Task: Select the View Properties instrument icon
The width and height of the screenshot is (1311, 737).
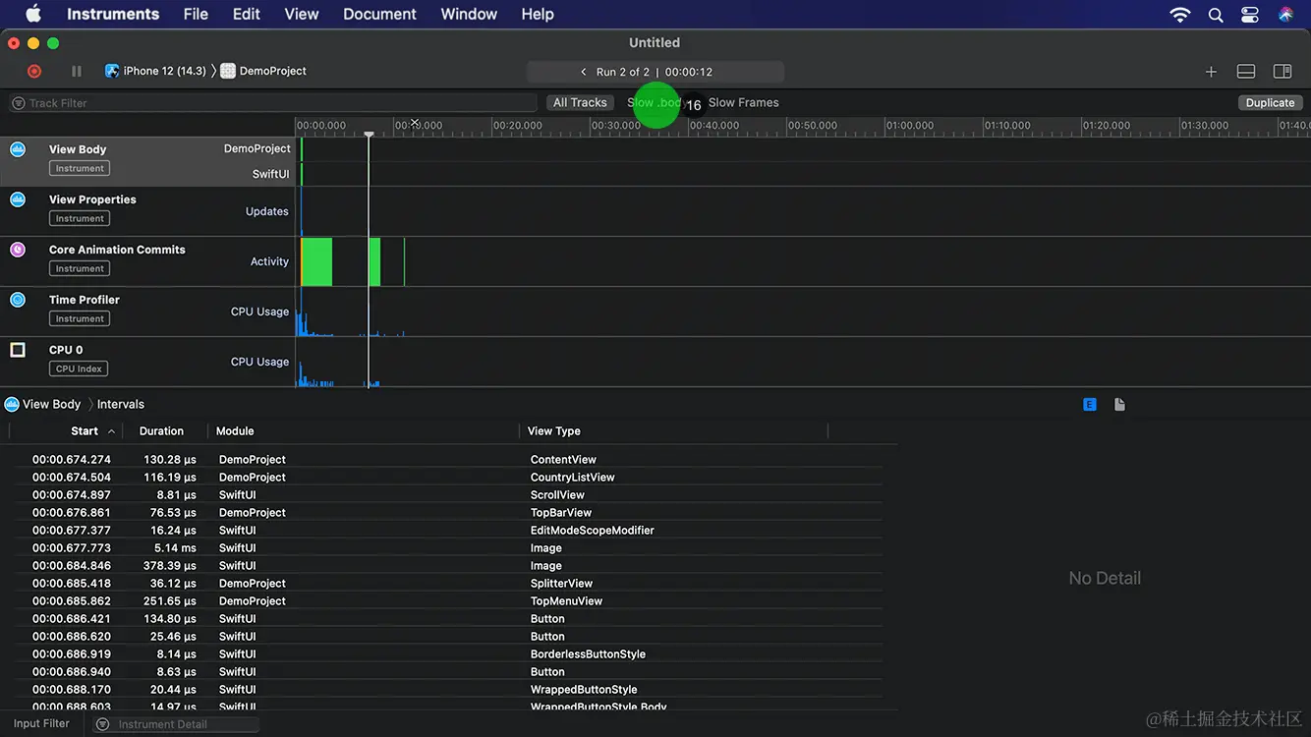Action: point(18,199)
